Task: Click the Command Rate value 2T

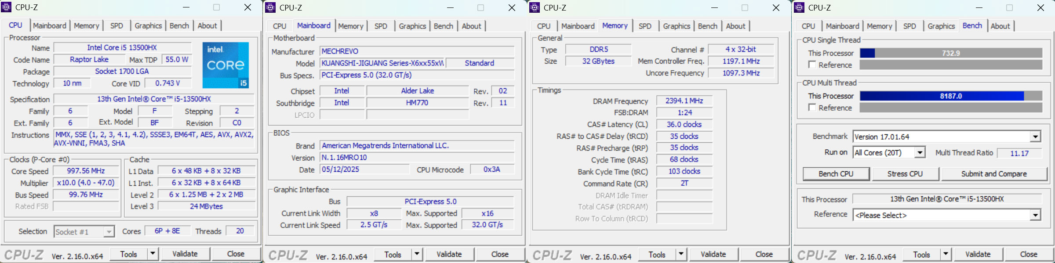Action: [x=684, y=183]
